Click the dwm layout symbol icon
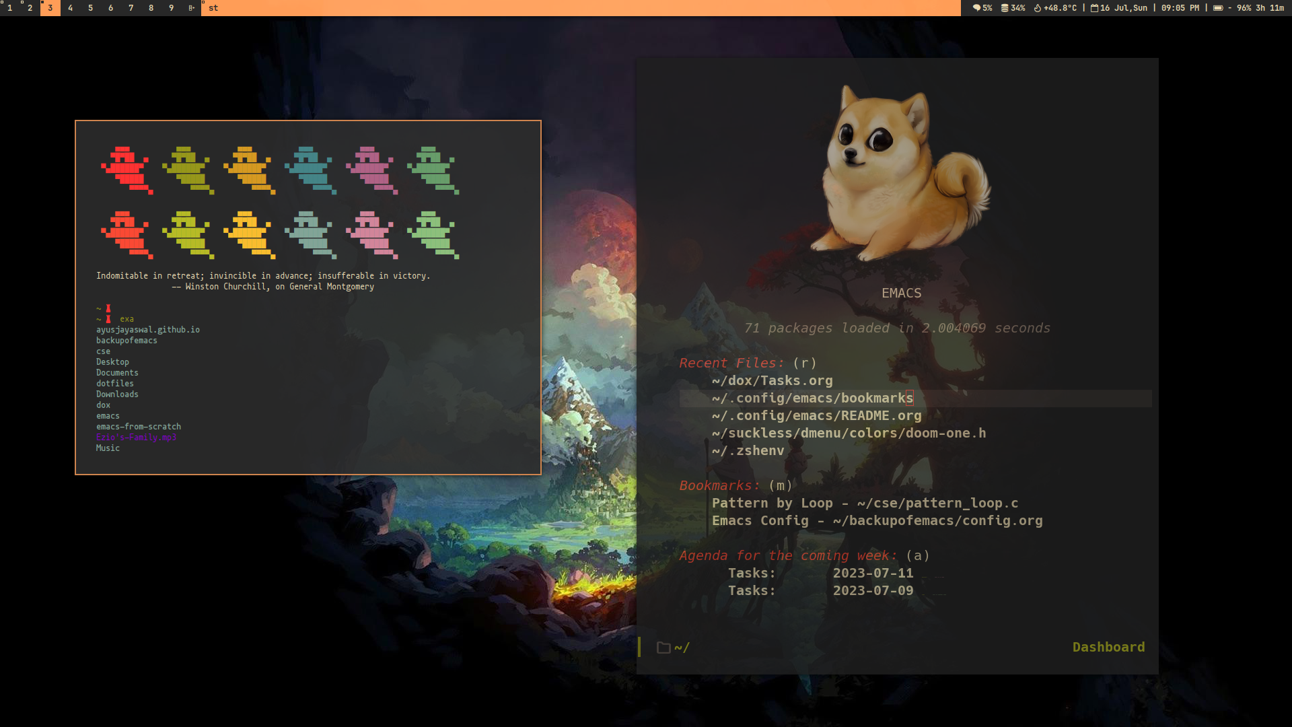Screen dimensions: 1292x727 coord(191,8)
